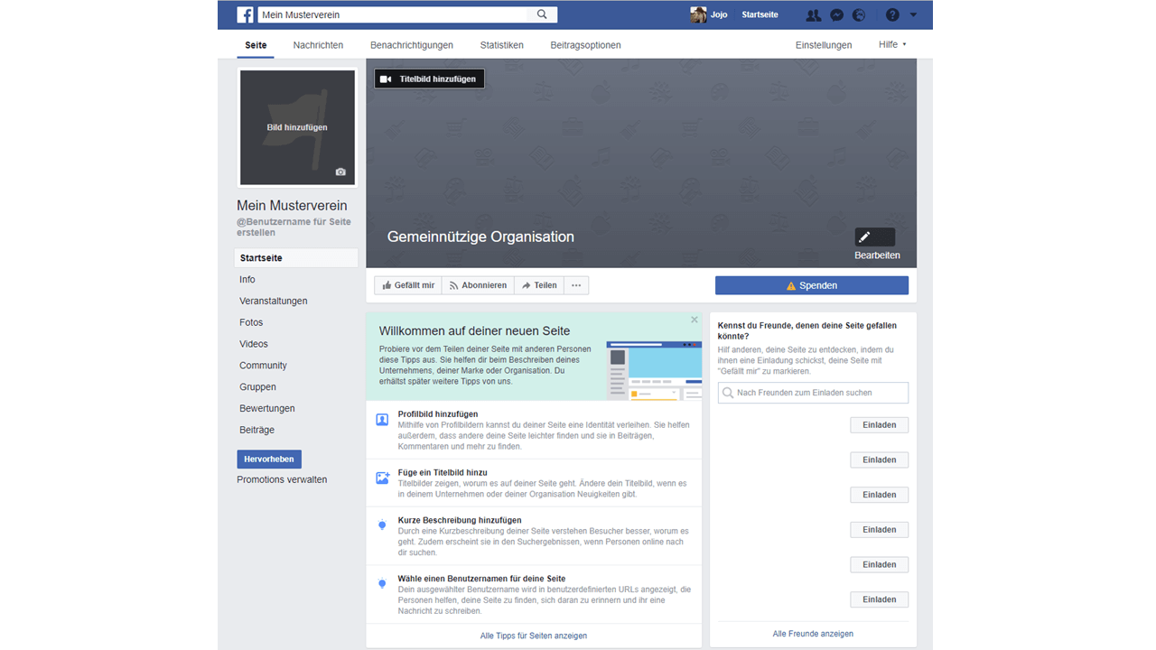Select Startseite in left sidebar

[x=296, y=258]
